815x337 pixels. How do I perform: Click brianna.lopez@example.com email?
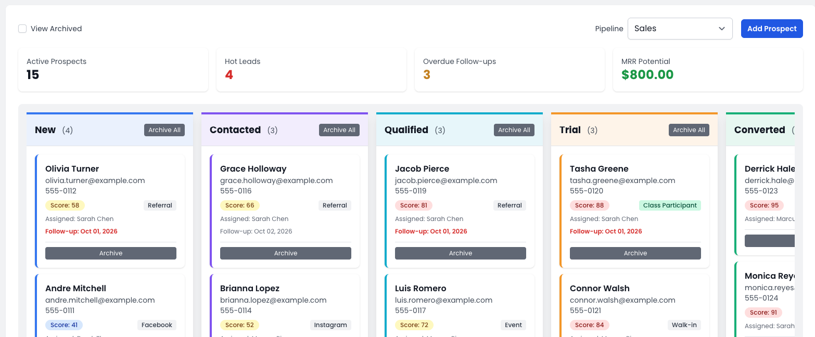273,300
